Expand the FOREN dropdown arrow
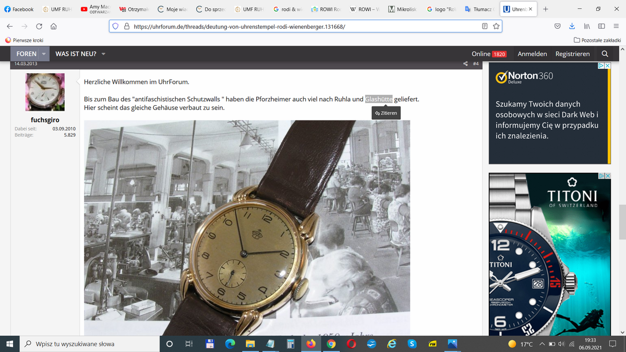Screen dimensions: 626x352 [44, 54]
